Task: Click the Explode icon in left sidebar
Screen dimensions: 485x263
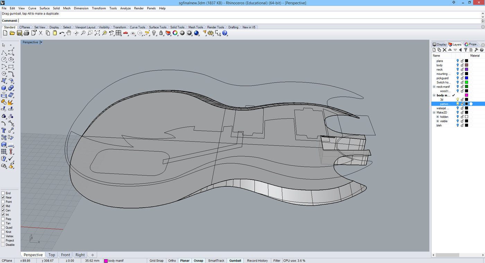Action: pos(11,102)
